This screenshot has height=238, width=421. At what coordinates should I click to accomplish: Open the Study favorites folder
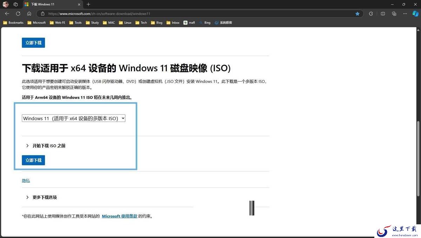(92, 22)
